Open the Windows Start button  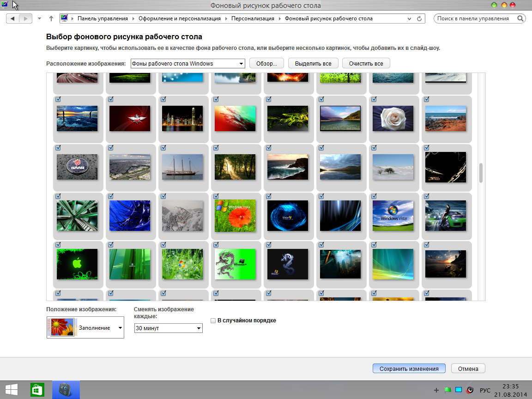click(x=12, y=390)
